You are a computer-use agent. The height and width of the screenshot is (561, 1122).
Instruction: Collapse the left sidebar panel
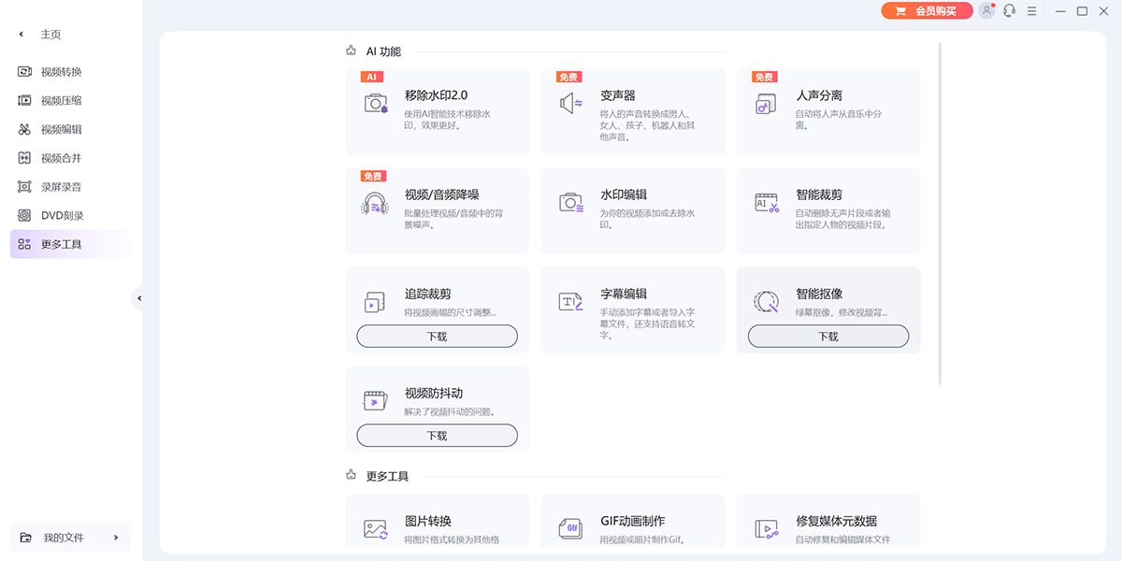click(138, 298)
